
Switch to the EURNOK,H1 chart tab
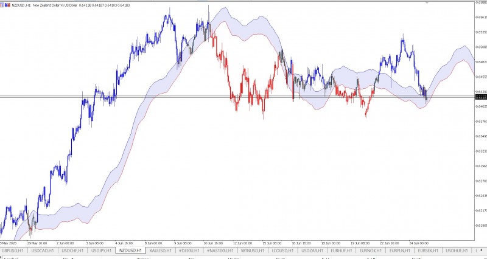click(371, 250)
